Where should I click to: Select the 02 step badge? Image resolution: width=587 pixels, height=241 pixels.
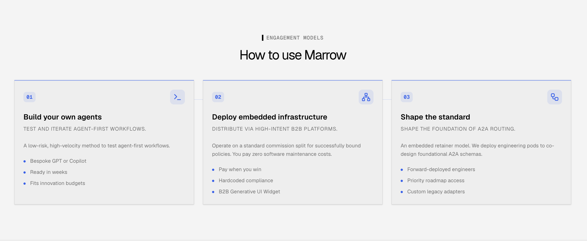tap(218, 97)
